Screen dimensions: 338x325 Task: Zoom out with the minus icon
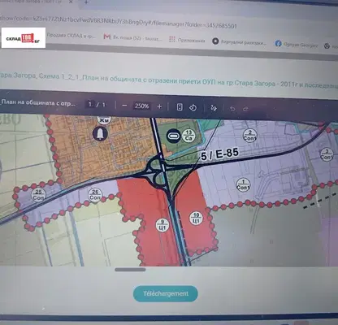pyautogui.click(x=124, y=106)
